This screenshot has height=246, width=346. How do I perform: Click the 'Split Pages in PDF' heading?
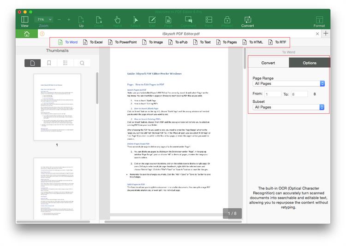tap(136, 184)
